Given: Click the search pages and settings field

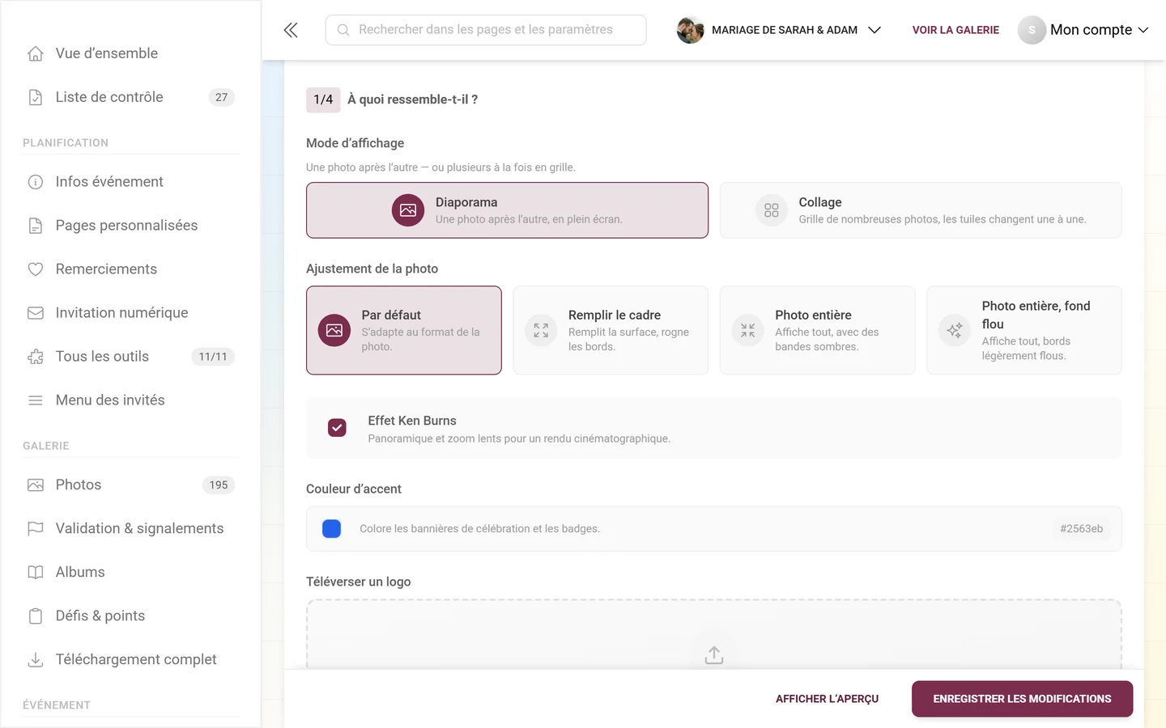Looking at the screenshot, I should tap(486, 30).
